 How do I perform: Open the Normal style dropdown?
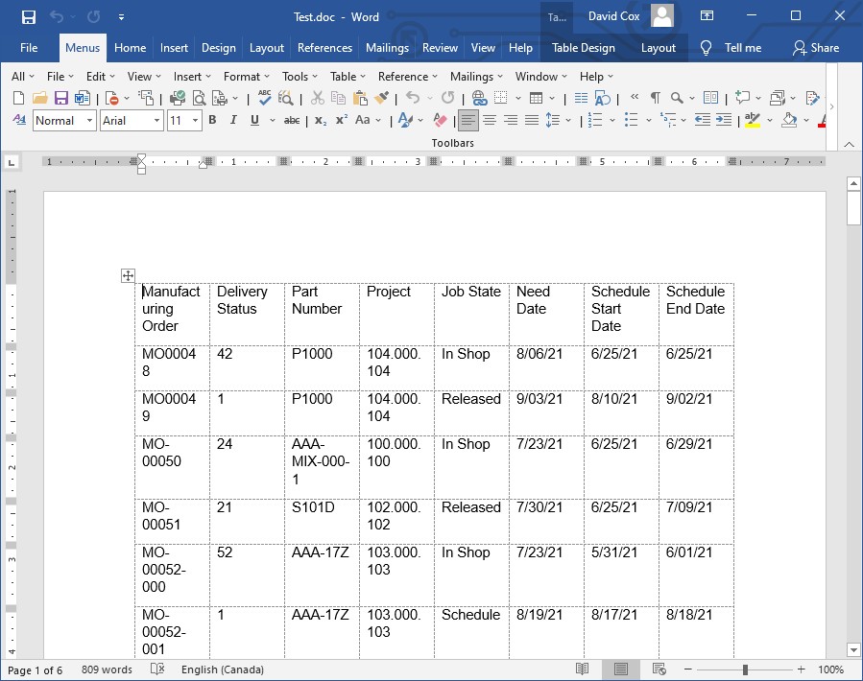[89, 120]
